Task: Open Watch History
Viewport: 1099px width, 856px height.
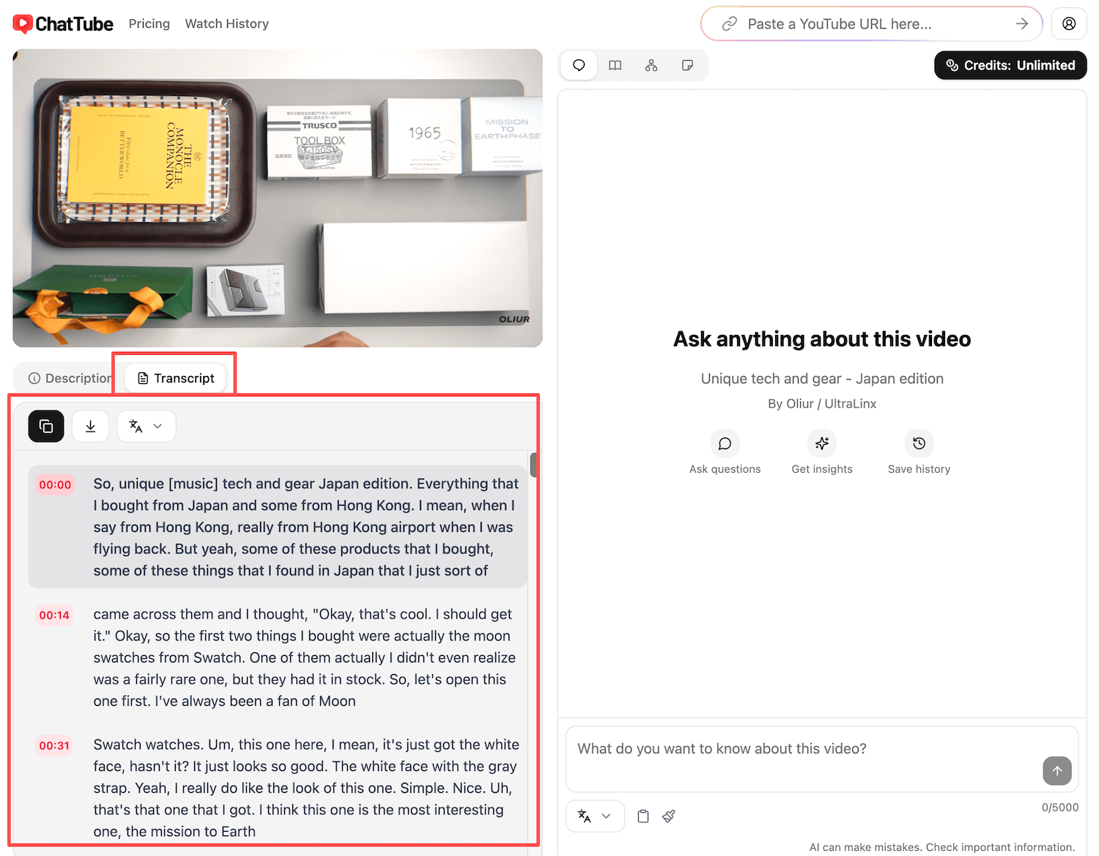Action: click(226, 23)
